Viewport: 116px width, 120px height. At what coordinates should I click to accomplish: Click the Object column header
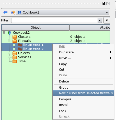36,28
